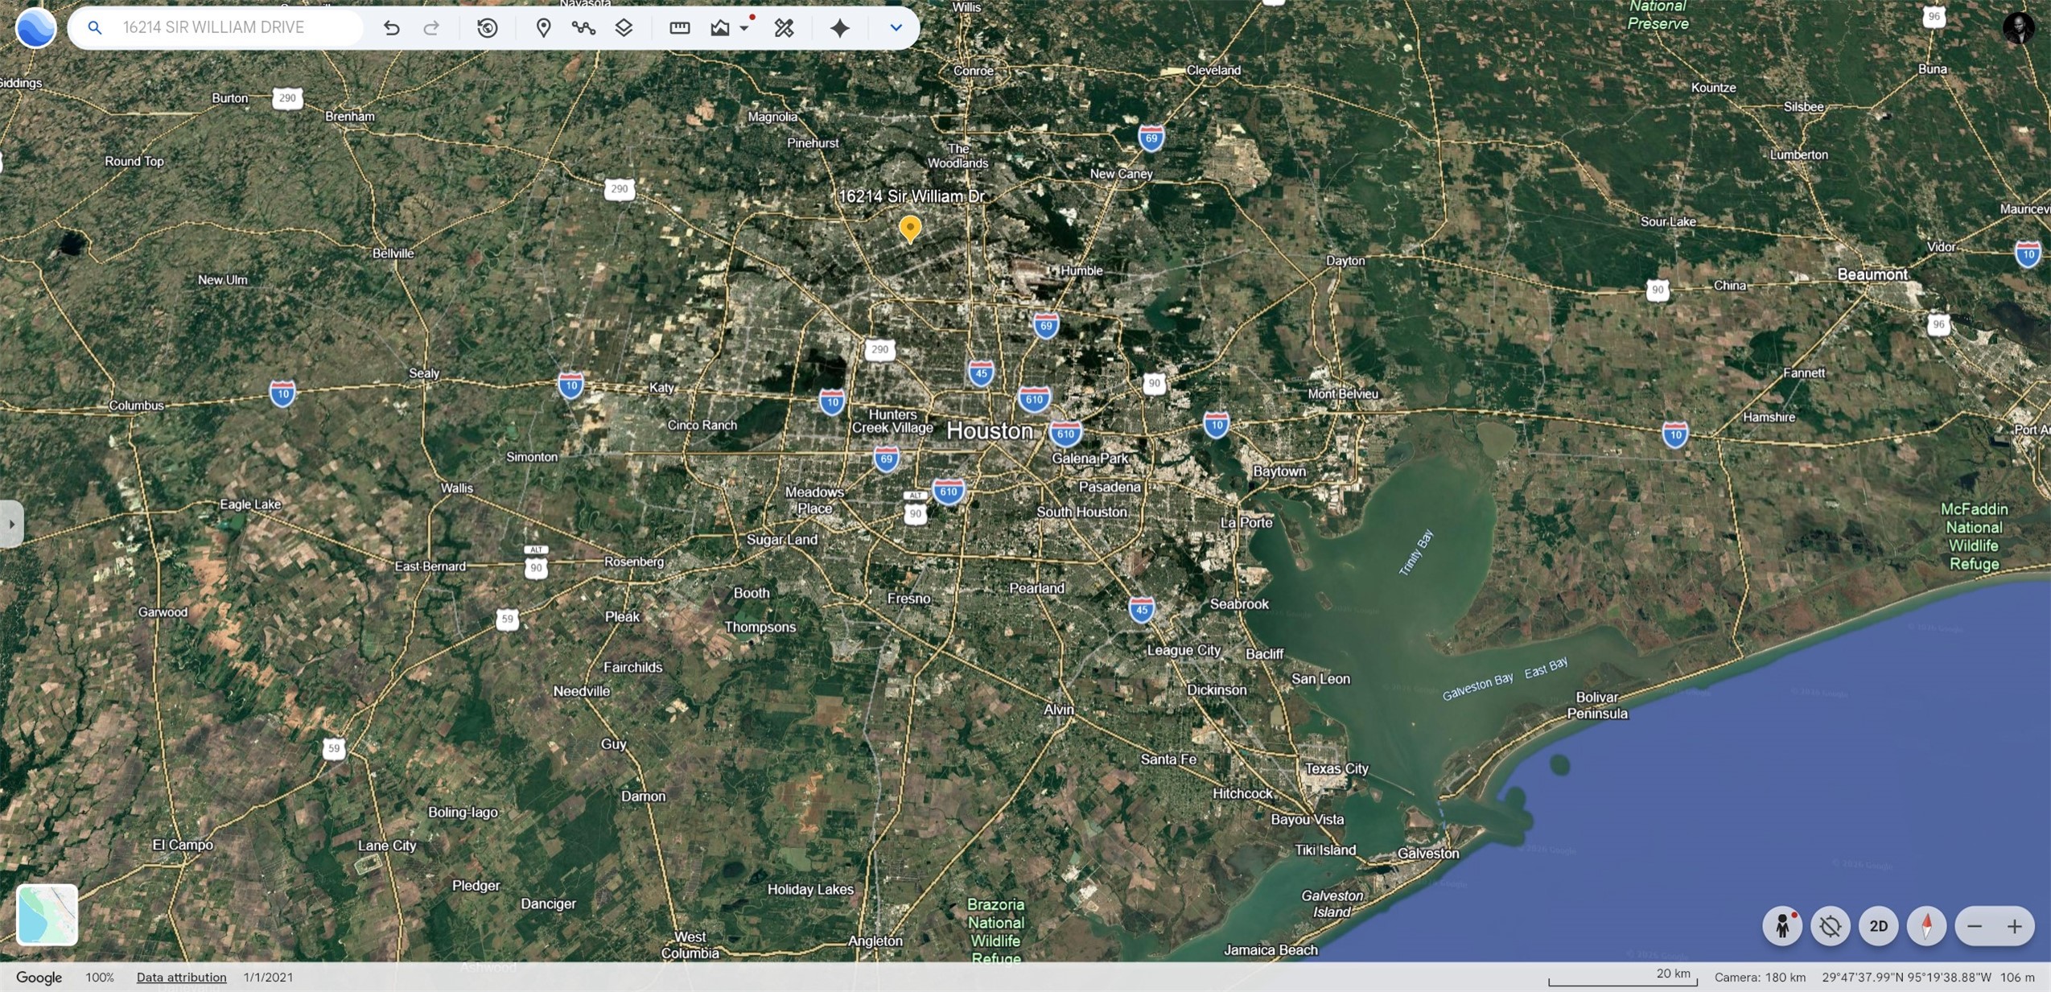2051x992 pixels.
Task: Click the Baytown label
Action: [x=1279, y=471]
